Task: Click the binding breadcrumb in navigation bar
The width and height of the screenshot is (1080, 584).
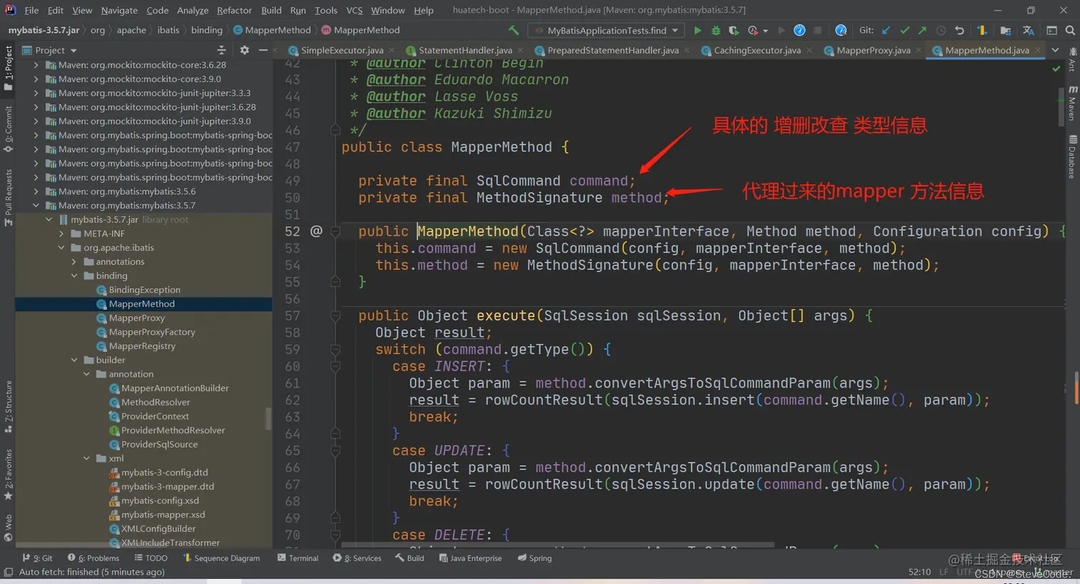Action: coord(206,30)
